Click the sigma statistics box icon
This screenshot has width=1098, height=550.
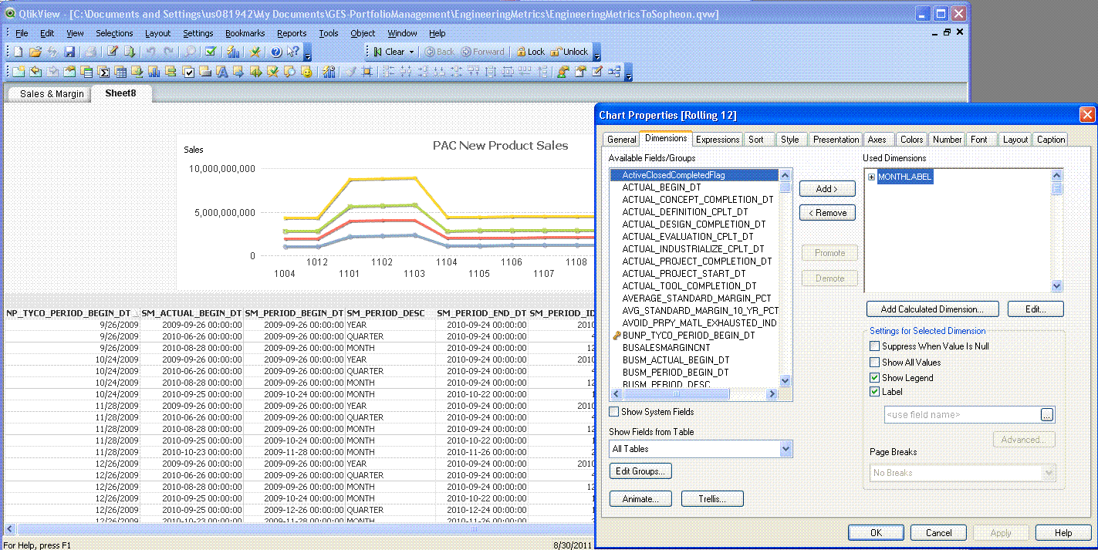pos(103,72)
